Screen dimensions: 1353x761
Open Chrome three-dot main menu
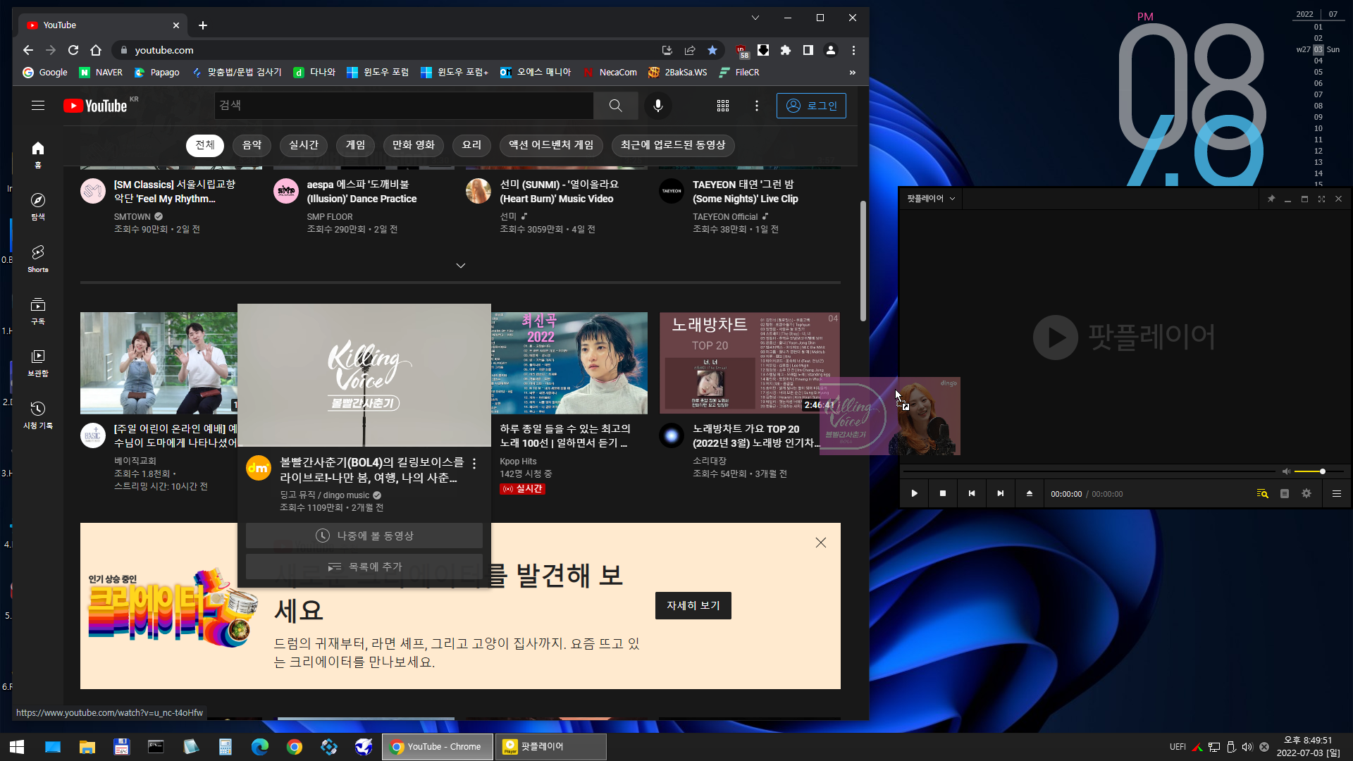(853, 50)
